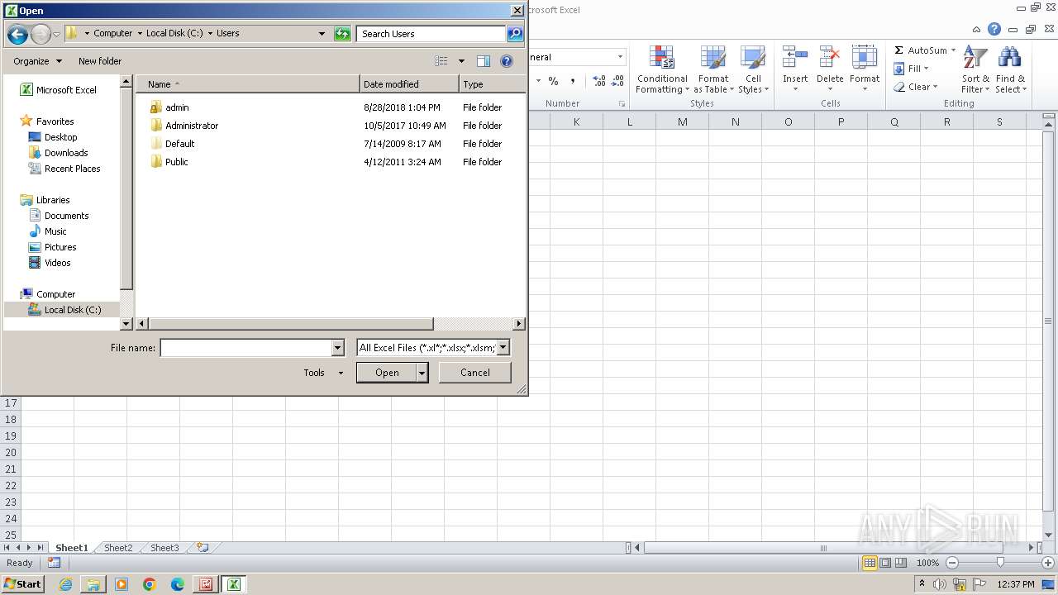
Task: Apply percent style in Excel ribbon
Action: pyautogui.click(x=553, y=81)
